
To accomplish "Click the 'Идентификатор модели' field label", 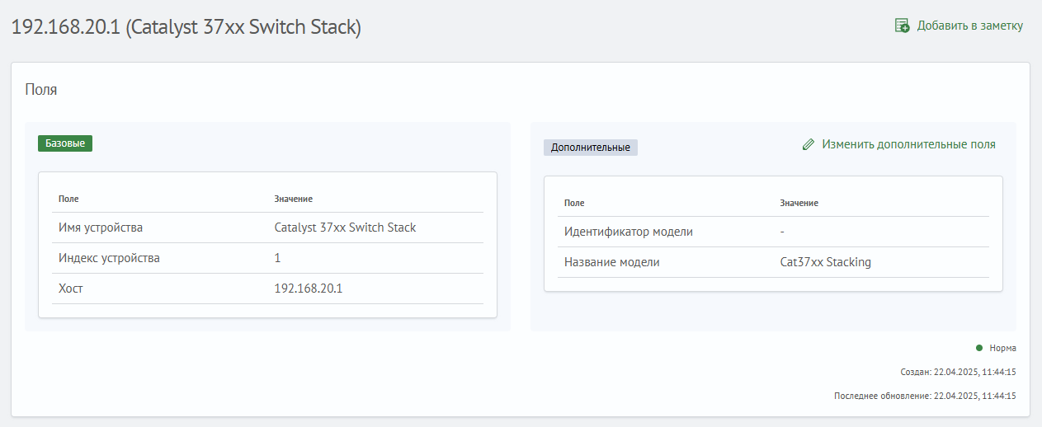I will point(629,232).
